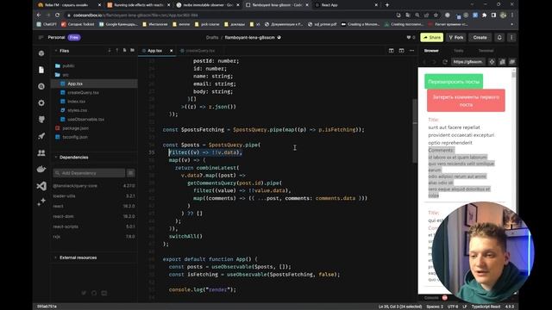Image resolution: width=552 pixels, height=310 pixels.
Task: Click the new file icon in Files header
Action: tap(124, 51)
